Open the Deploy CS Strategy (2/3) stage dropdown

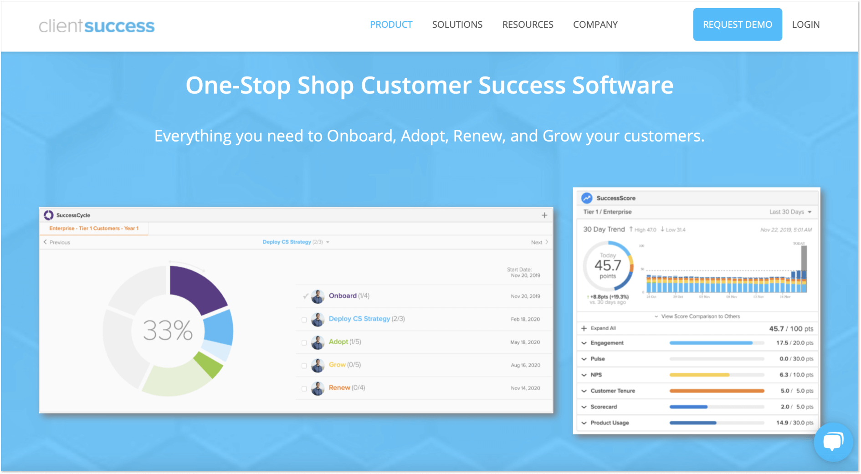tap(296, 242)
